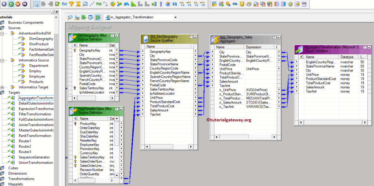Screen dimensions: 374x186
Task: Launch Workflow Monitor via M icon
Action: tap(25, 4)
